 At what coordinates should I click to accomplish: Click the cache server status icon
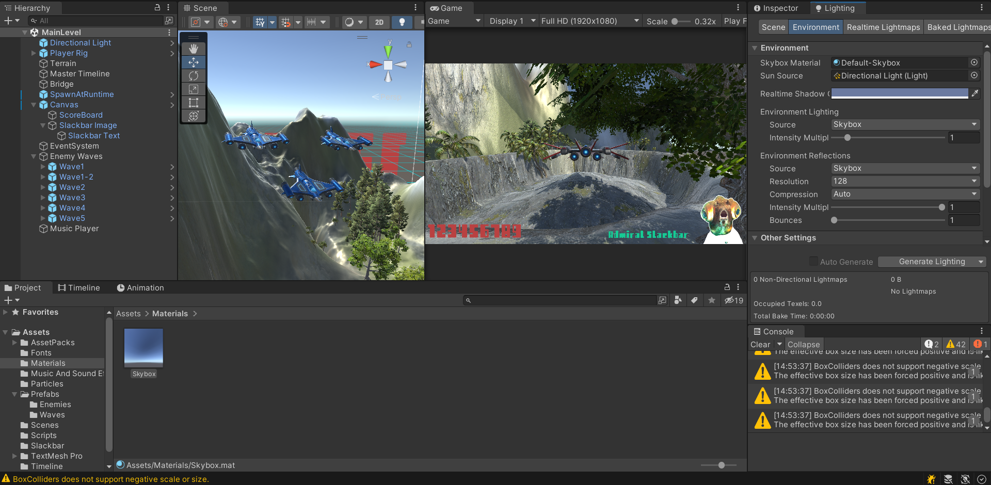pyautogui.click(x=948, y=479)
